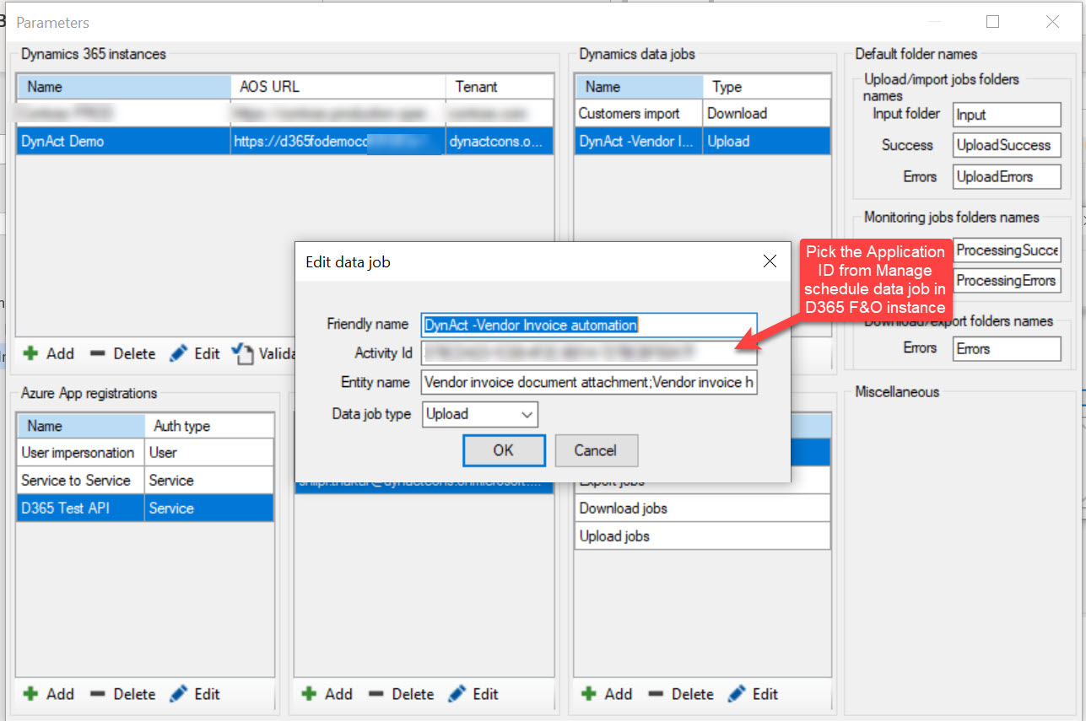Viewport: 1086px width, 721px height.
Task: Click Edit under Dynamics 365 instances
Action: coord(195,353)
